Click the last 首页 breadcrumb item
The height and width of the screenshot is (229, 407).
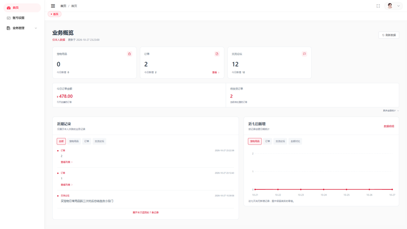74,6
